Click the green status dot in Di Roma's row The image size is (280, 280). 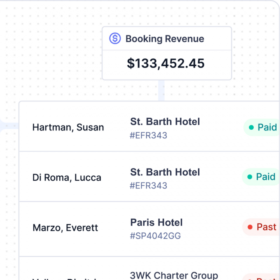pos(250,177)
